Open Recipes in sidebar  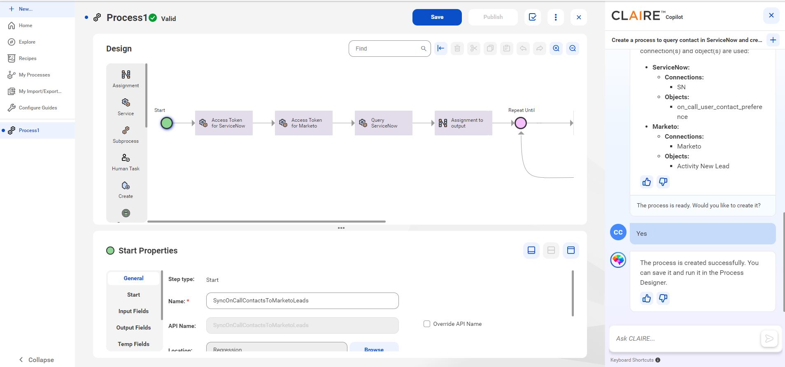27,58
